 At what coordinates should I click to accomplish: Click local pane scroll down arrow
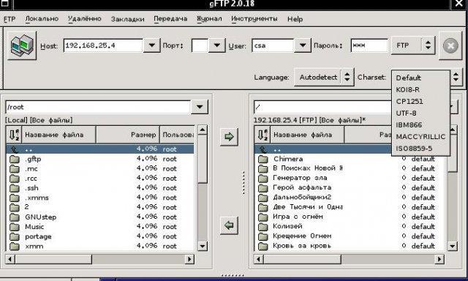coord(203,246)
